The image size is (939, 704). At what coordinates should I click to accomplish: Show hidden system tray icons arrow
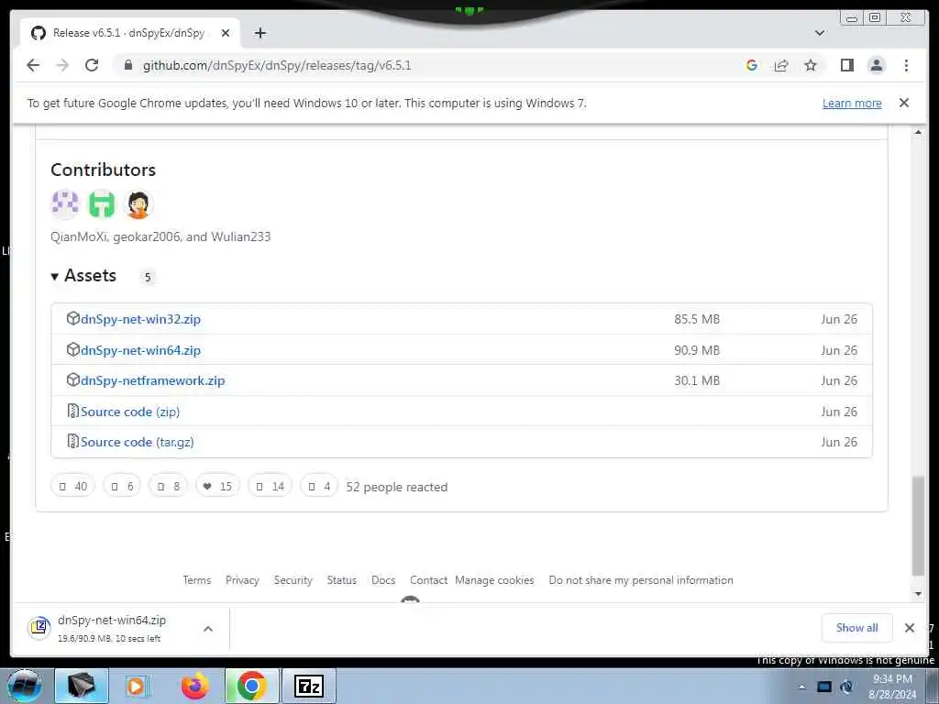pos(801,687)
